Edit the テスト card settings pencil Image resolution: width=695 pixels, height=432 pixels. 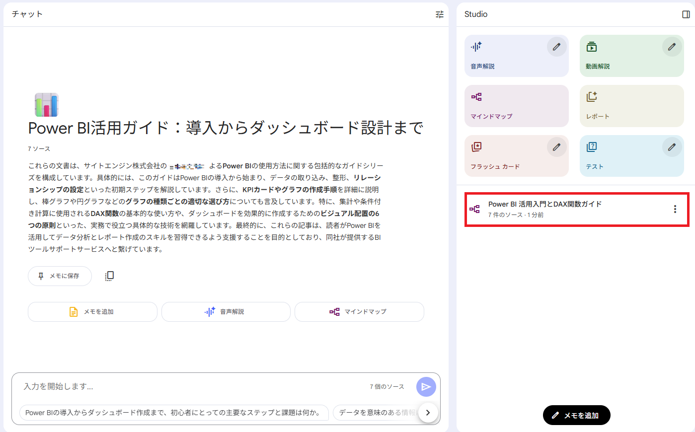tap(672, 147)
